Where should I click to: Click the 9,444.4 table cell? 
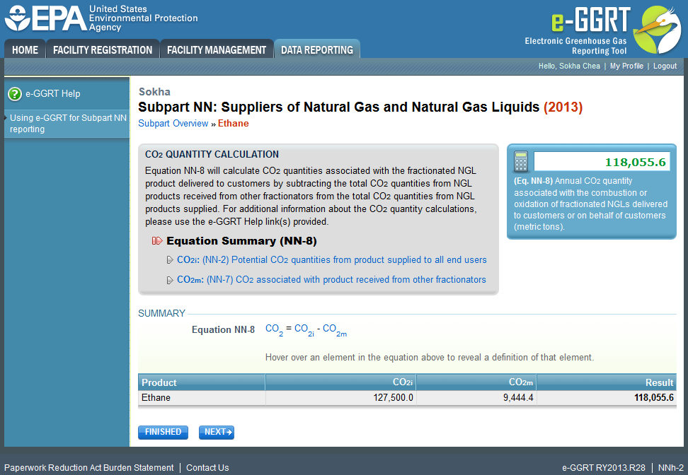476,397
